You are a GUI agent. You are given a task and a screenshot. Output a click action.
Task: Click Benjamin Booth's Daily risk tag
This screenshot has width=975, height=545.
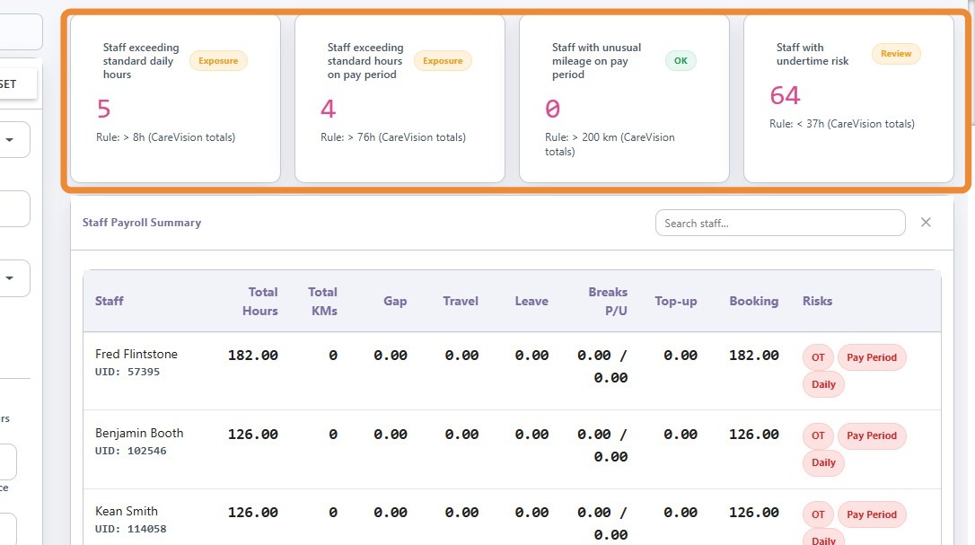[823, 463]
